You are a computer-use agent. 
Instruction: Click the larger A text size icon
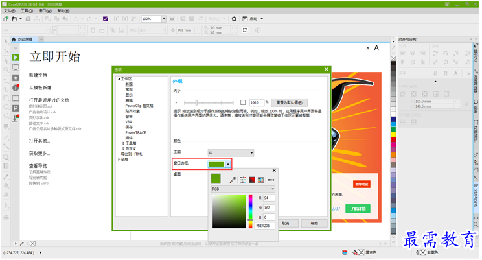[x=376, y=48]
